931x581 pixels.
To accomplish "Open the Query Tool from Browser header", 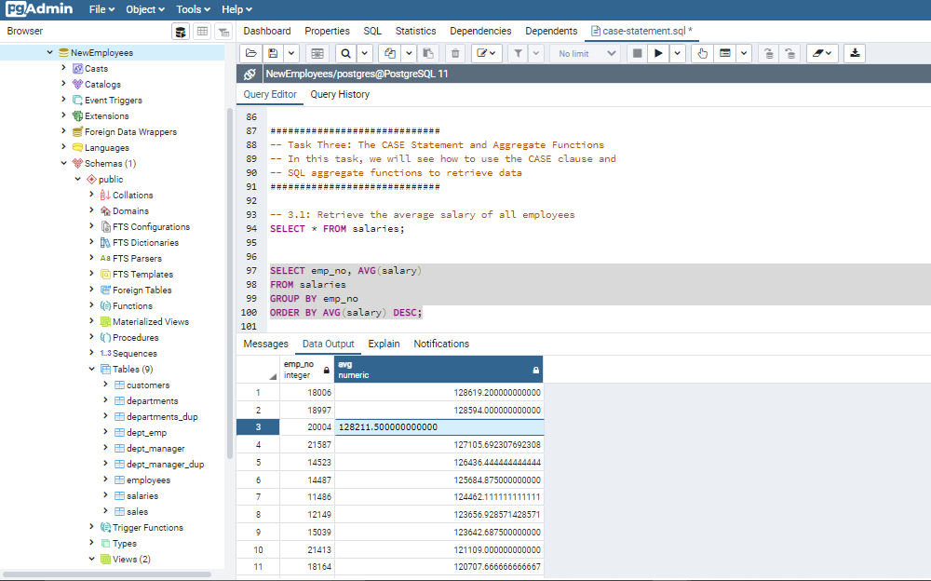I will tap(181, 32).
